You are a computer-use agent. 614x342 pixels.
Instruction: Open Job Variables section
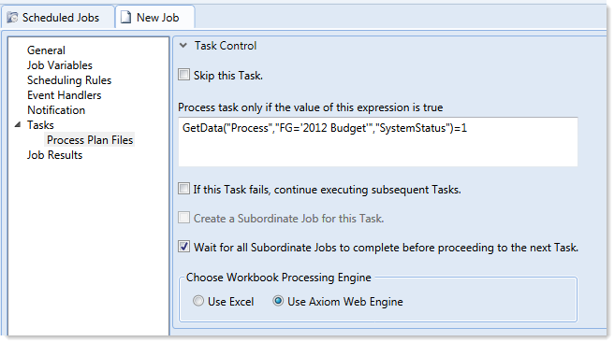(60, 65)
